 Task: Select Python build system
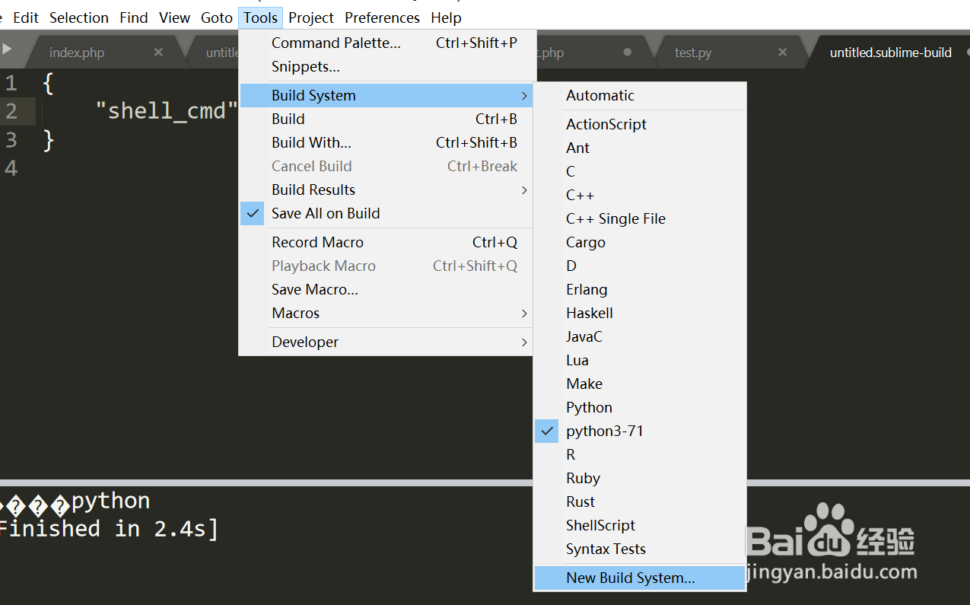coord(589,407)
